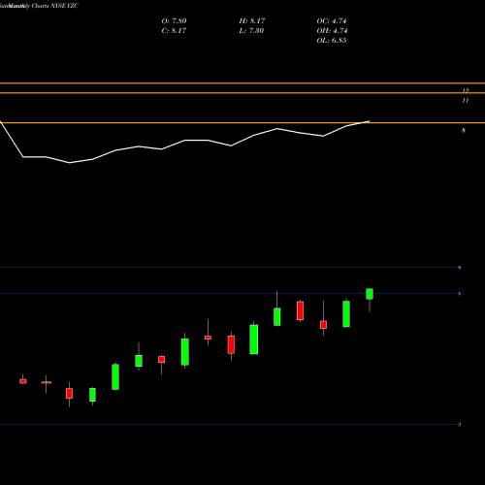Click the right end of the white indicator line

369,121
